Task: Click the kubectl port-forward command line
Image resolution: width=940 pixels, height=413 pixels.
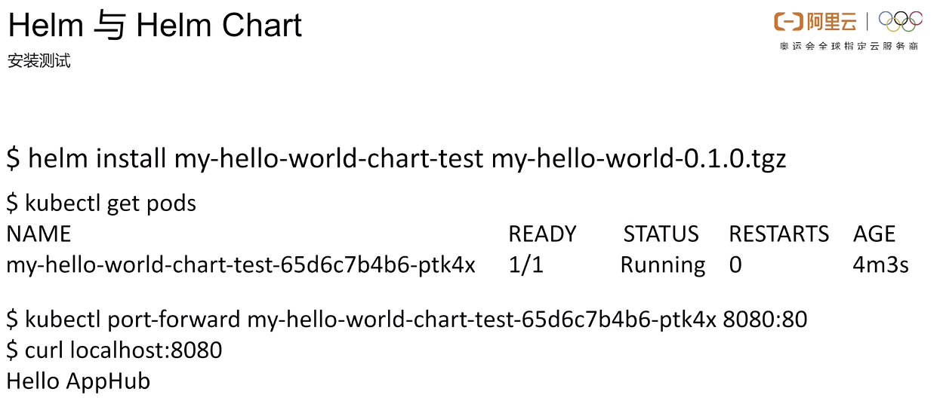Action: point(406,320)
